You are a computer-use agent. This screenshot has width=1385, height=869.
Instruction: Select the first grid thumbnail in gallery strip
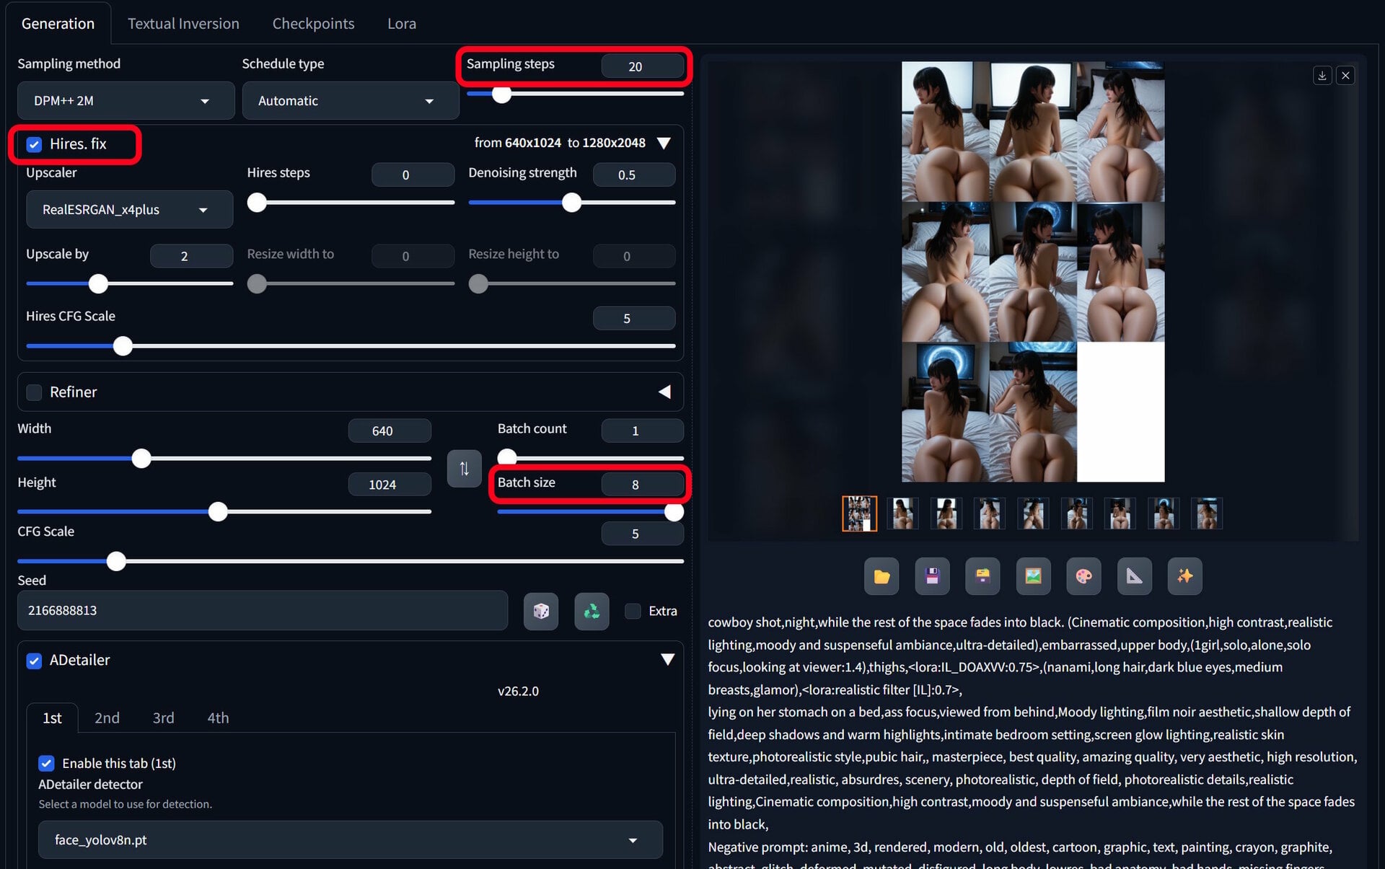pos(859,513)
